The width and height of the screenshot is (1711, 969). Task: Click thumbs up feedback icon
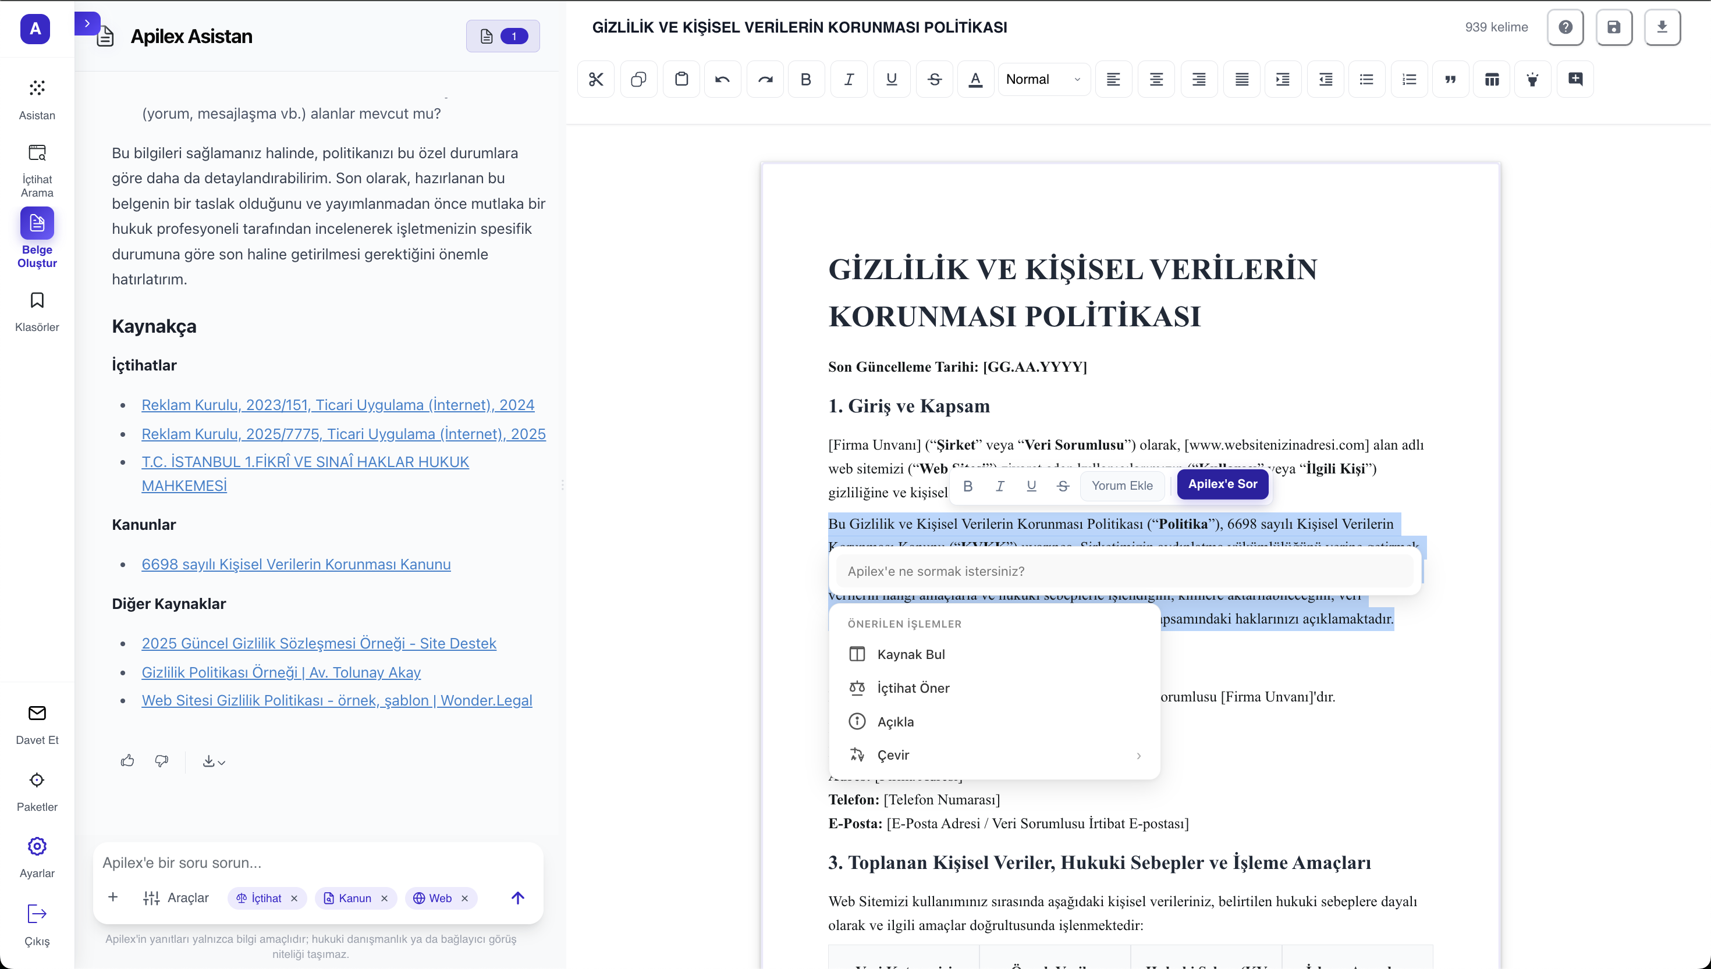[127, 761]
